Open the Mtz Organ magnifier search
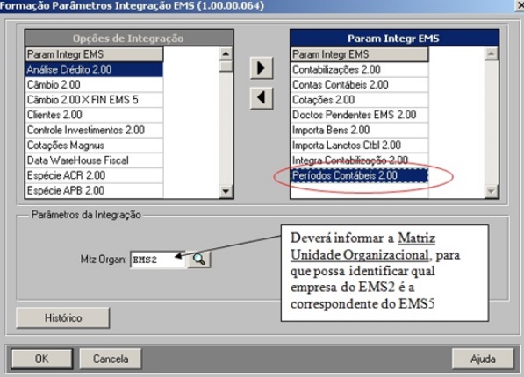Viewport: 524px width, 377px height. [x=199, y=260]
